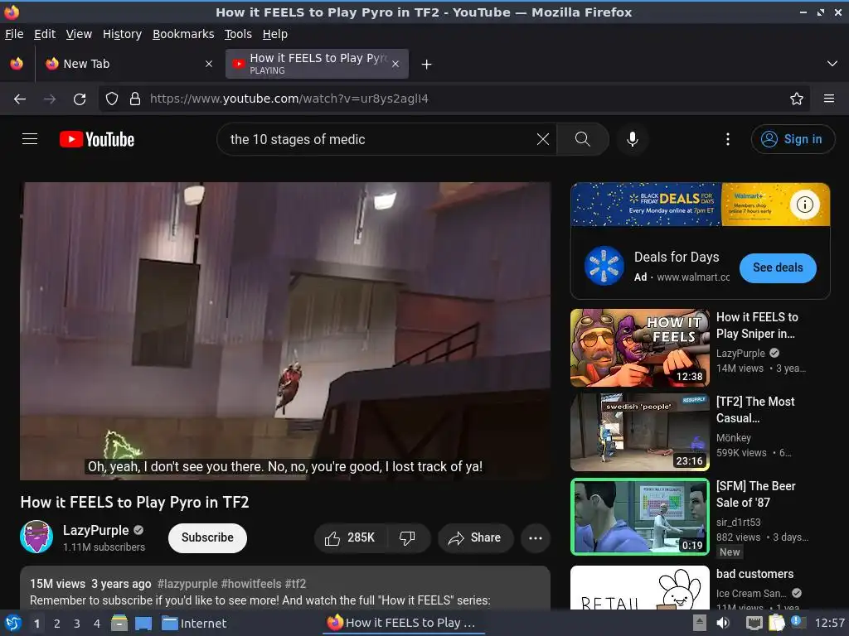Dislike the video
The image size is (849, 636).
click(x=408, y=537)
